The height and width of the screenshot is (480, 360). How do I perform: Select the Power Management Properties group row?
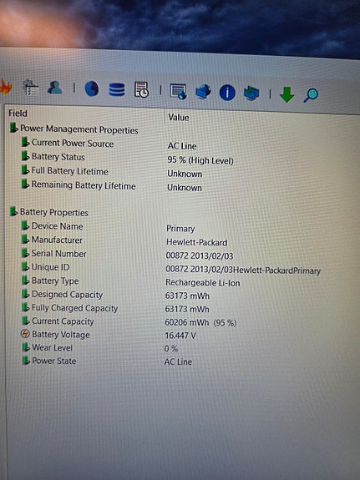74,129
